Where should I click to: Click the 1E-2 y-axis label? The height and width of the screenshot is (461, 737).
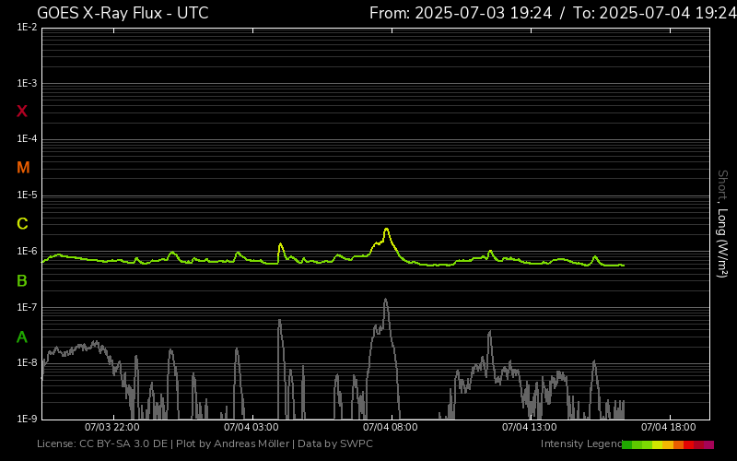[x=27, y=28]
